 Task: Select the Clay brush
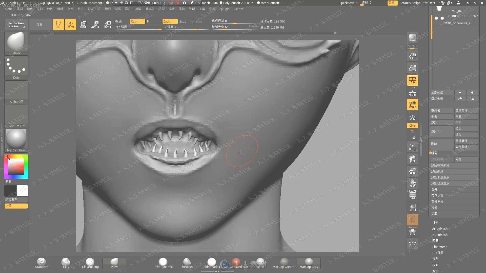66,263
